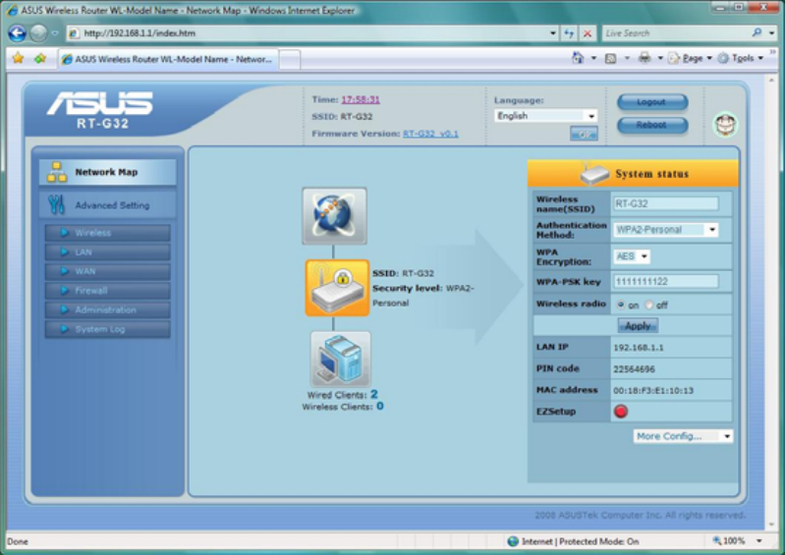Open a new blank browser tab
This screenshot has height=555, width=785.
pyautogui.click(x=290, y=60)
